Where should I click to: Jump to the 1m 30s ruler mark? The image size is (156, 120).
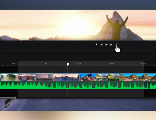111,63
